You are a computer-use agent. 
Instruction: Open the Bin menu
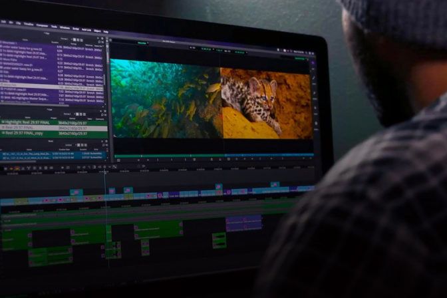(x=11, y=22)
